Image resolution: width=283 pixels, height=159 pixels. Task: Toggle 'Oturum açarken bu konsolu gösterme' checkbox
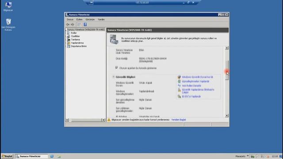pyautogui.click(x=117, y=68)
